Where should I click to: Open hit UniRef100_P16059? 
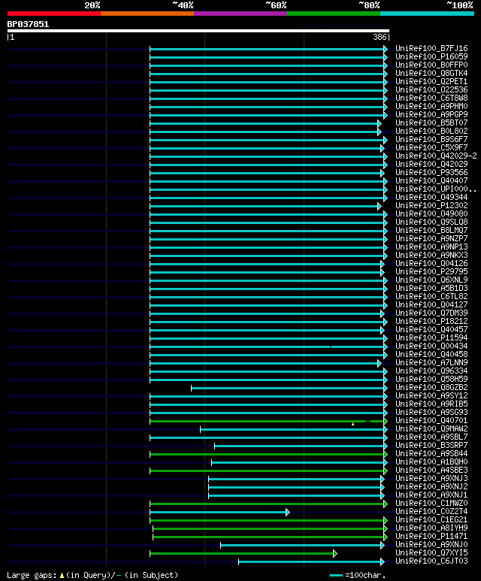click(x=431, y=56)
